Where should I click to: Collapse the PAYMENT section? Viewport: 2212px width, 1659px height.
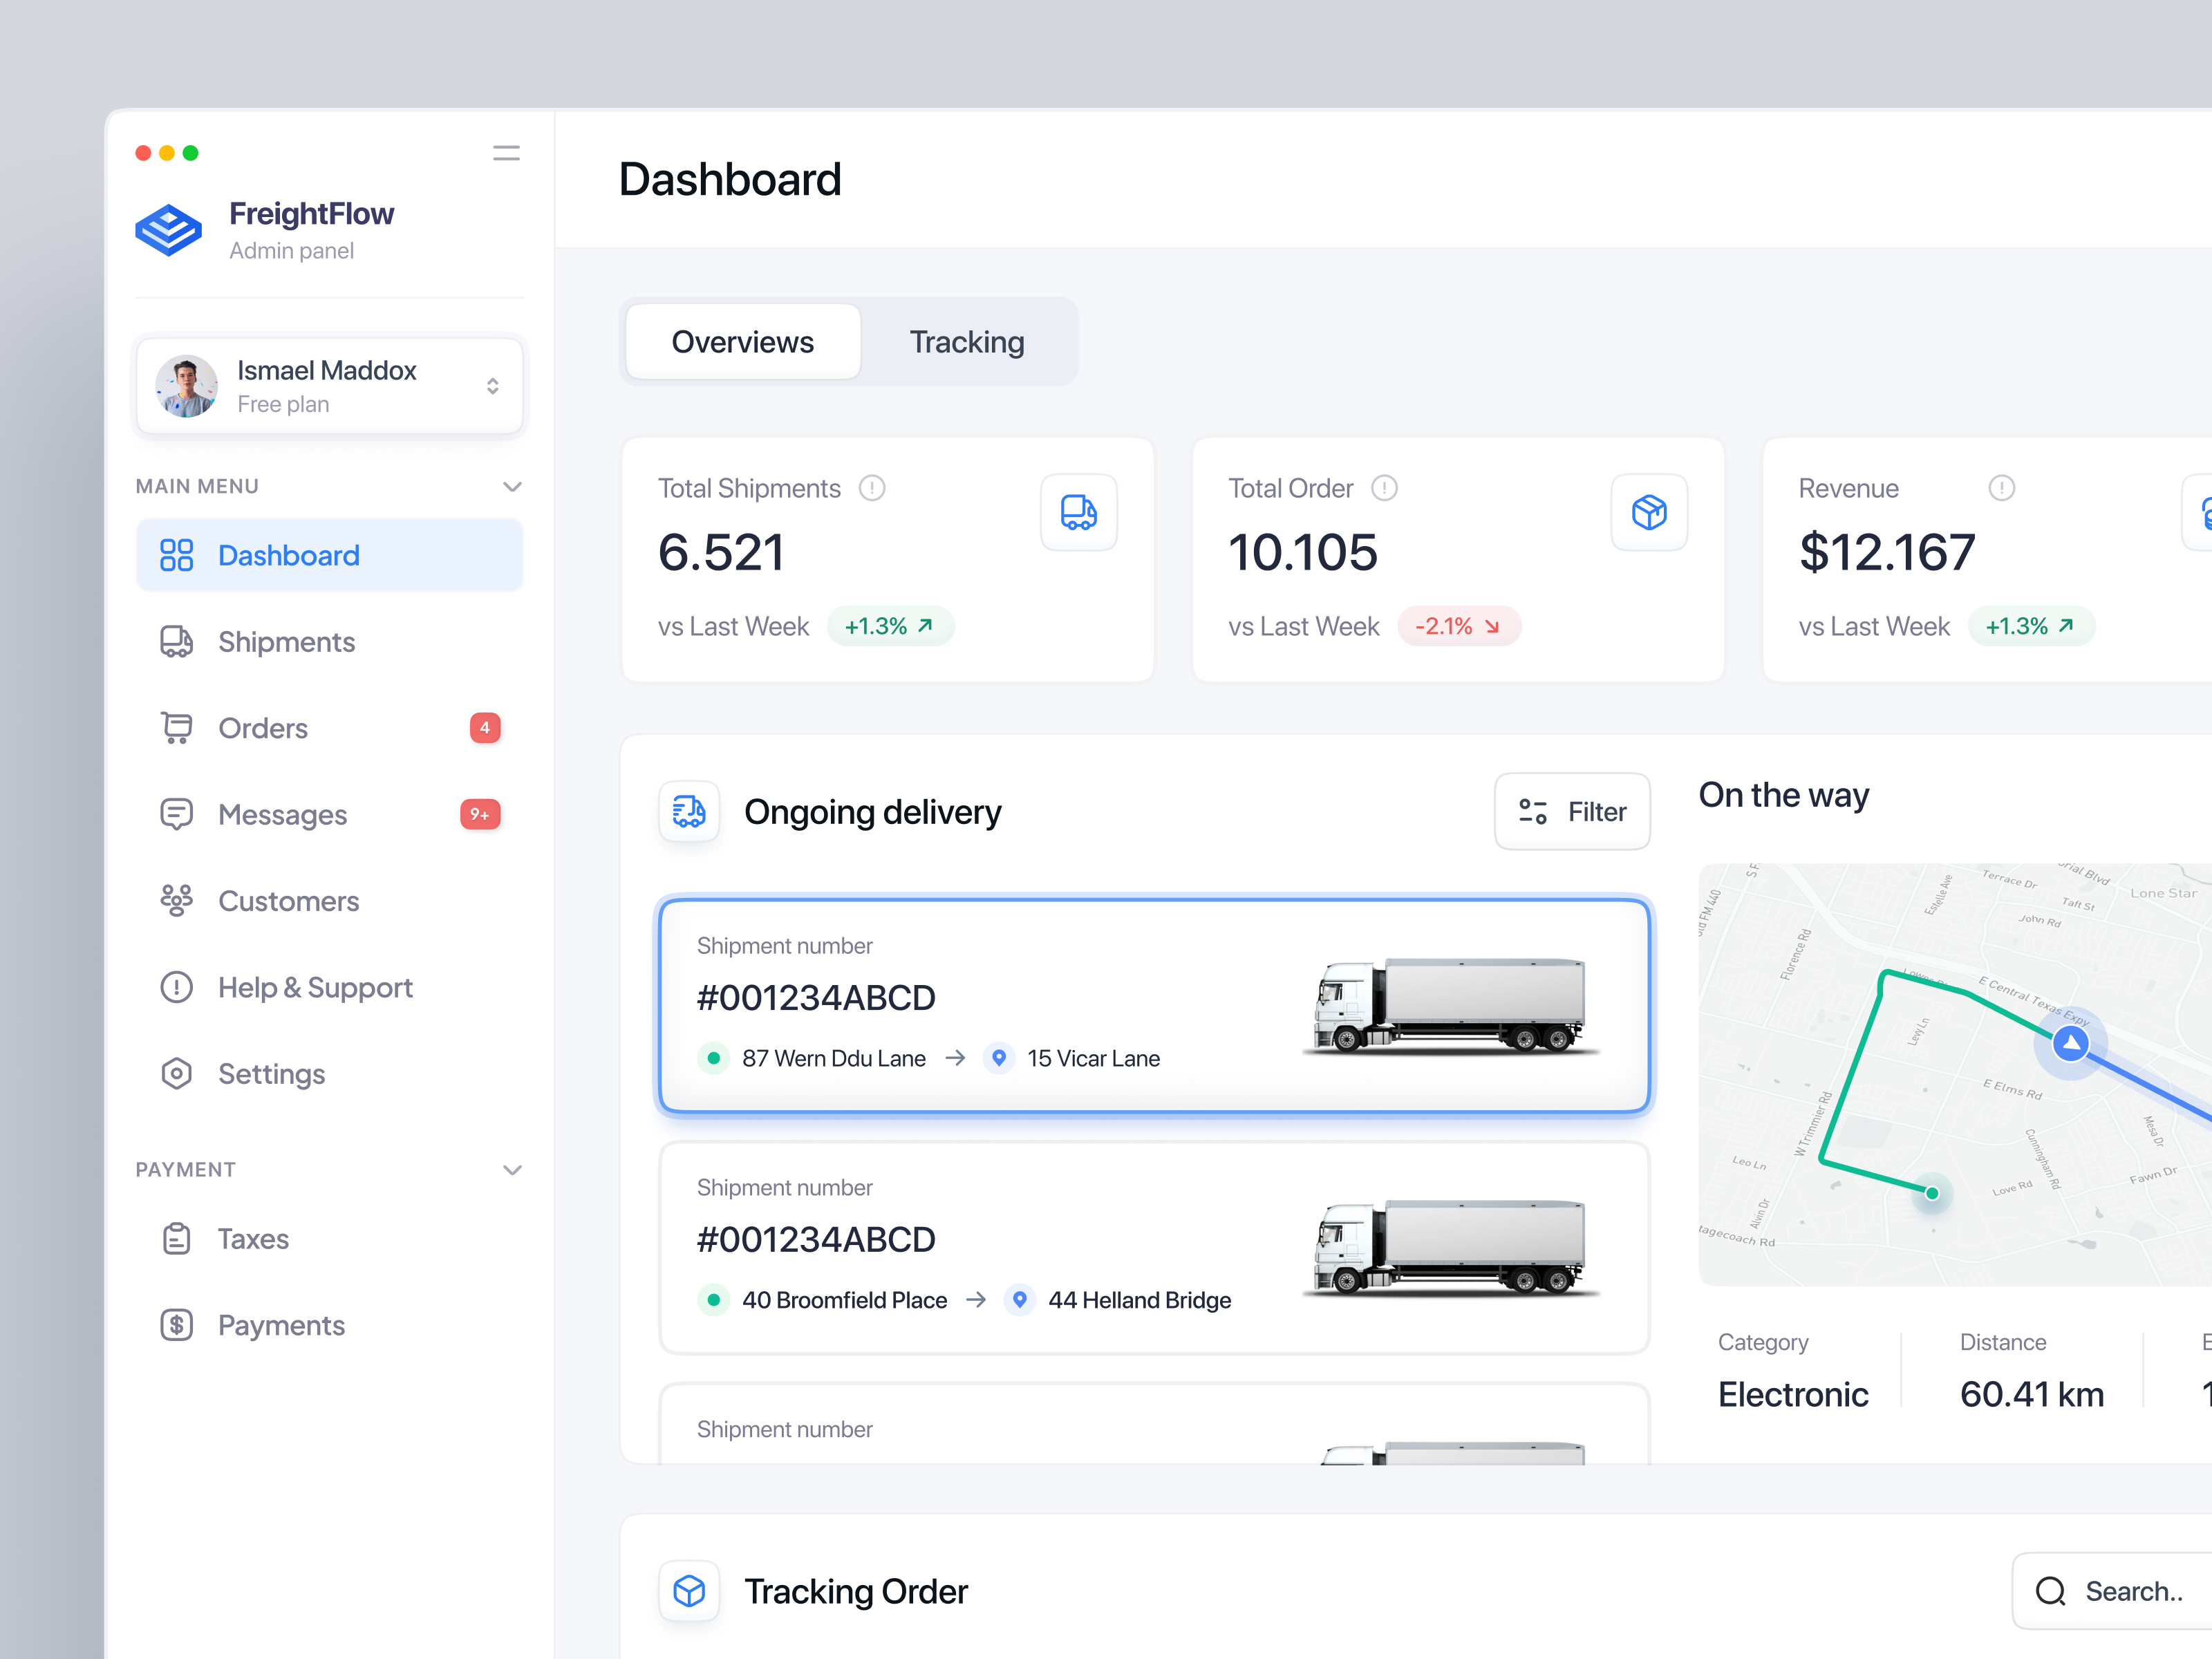coord(512,1169)
